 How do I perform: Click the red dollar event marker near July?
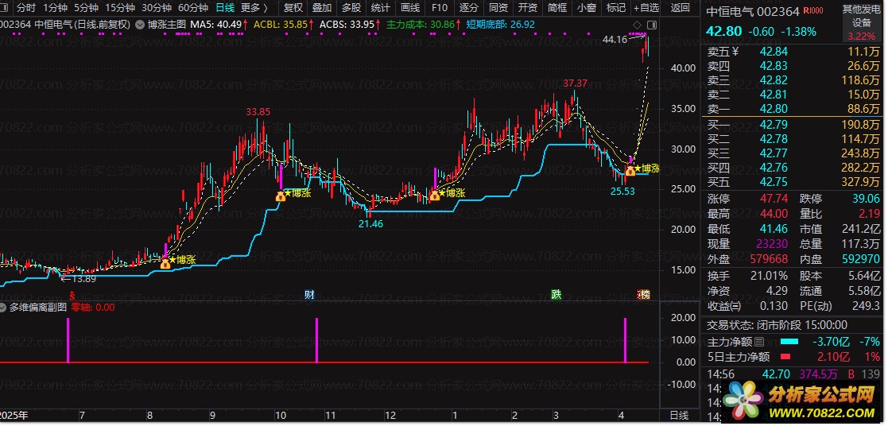(72, 295)
